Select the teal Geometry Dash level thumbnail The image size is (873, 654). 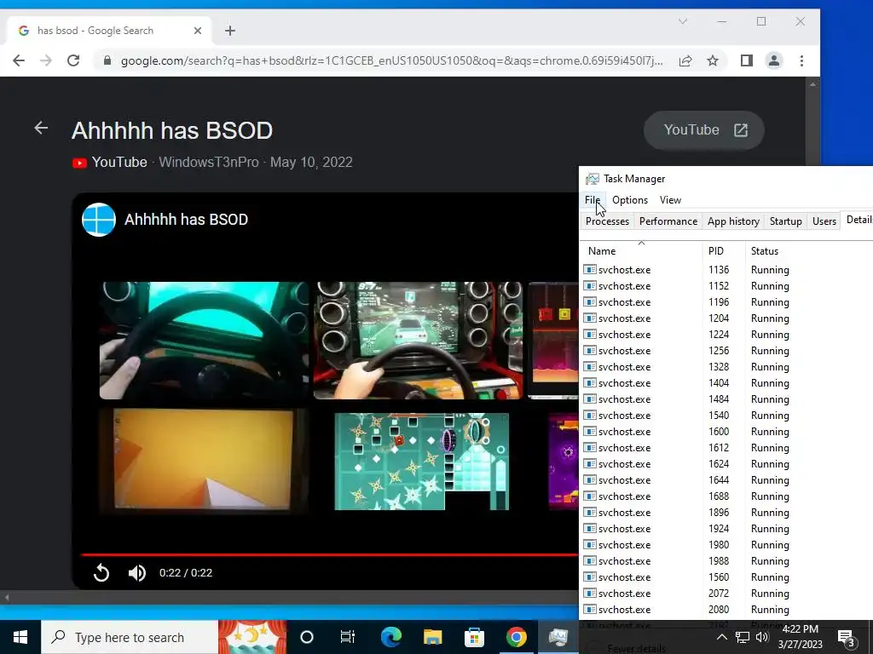[x=421, y=461]
